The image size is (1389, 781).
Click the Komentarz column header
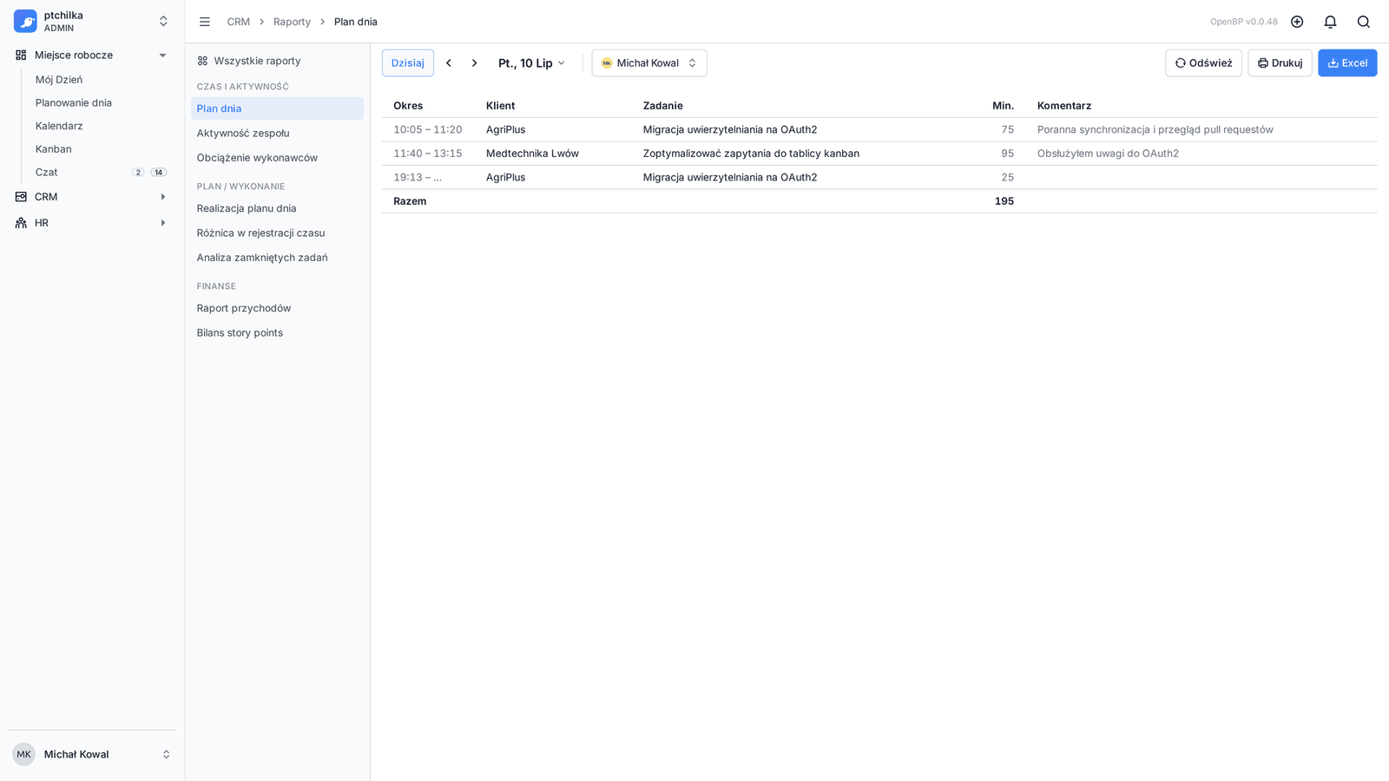click(x=1064, y=106)
